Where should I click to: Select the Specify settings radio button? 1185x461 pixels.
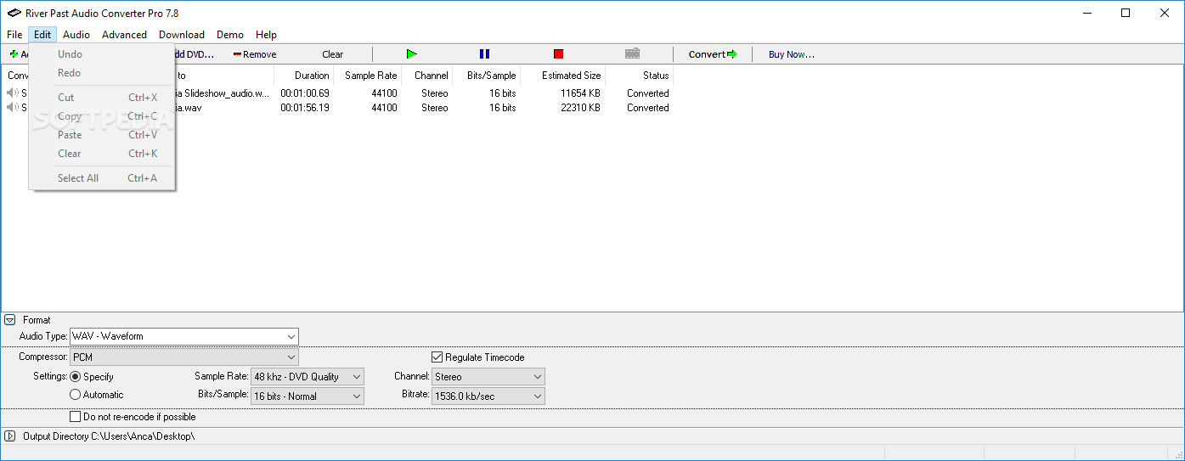tap(76, 377)
